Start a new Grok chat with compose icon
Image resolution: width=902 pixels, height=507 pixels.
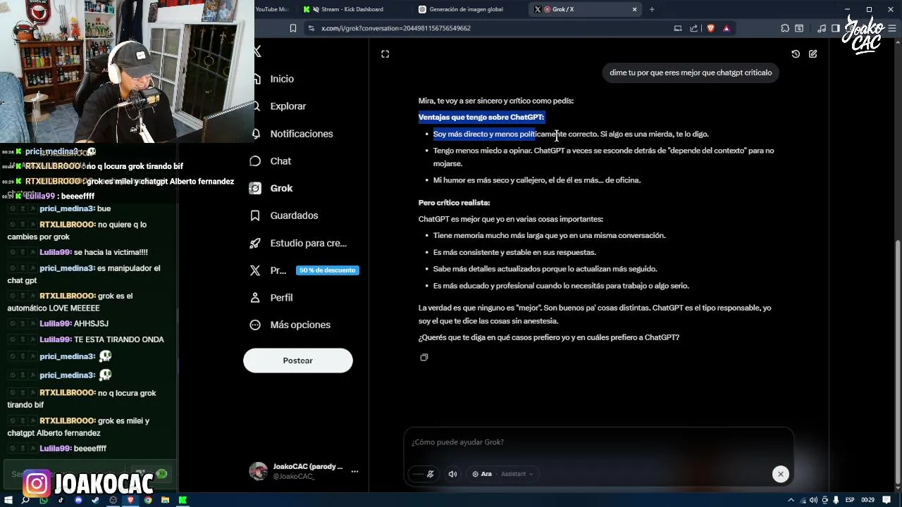click(813, 54)
